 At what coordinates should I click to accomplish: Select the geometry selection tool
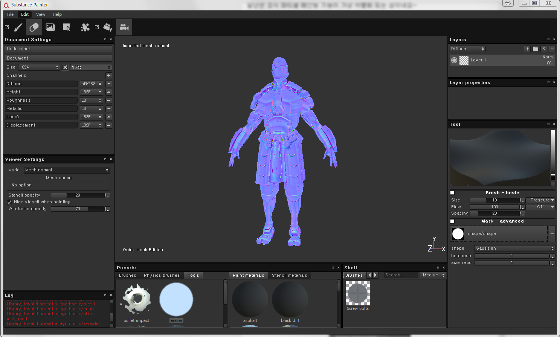(67, 27)
